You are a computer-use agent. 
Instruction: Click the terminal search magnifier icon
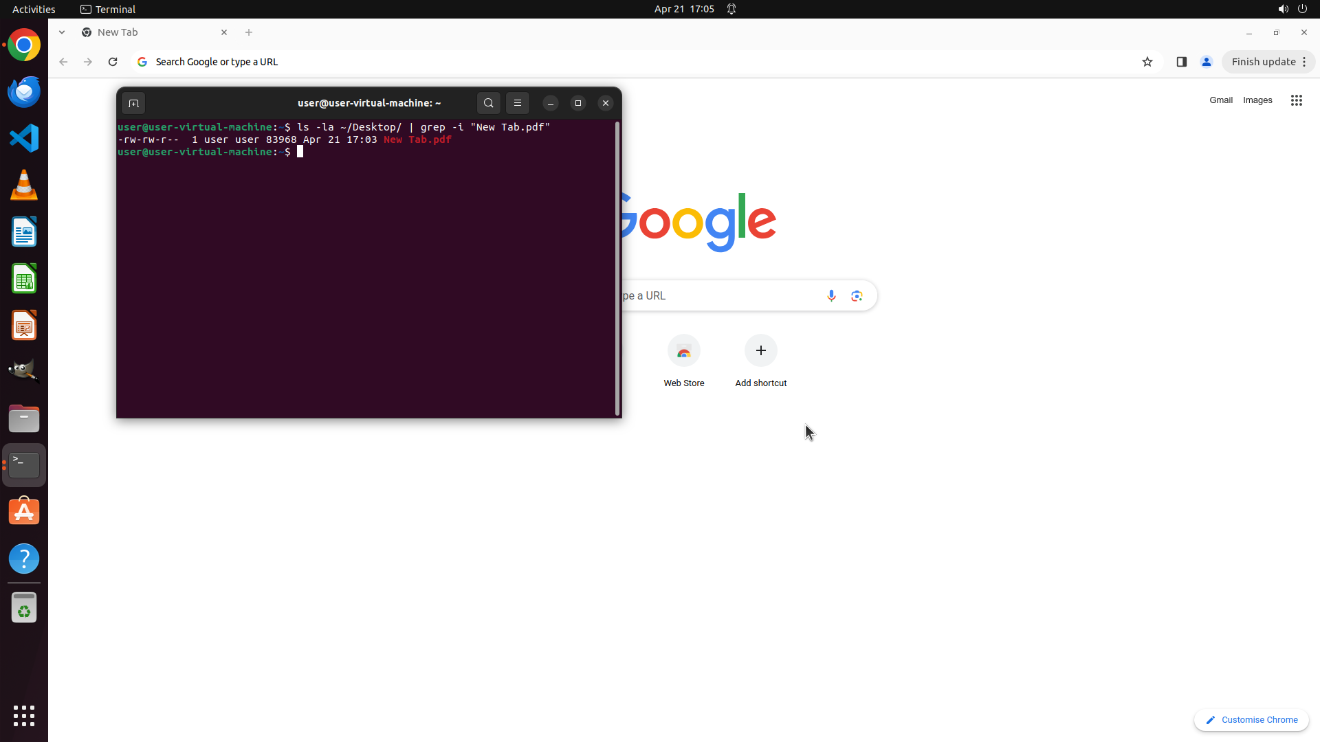pos(488,103)
